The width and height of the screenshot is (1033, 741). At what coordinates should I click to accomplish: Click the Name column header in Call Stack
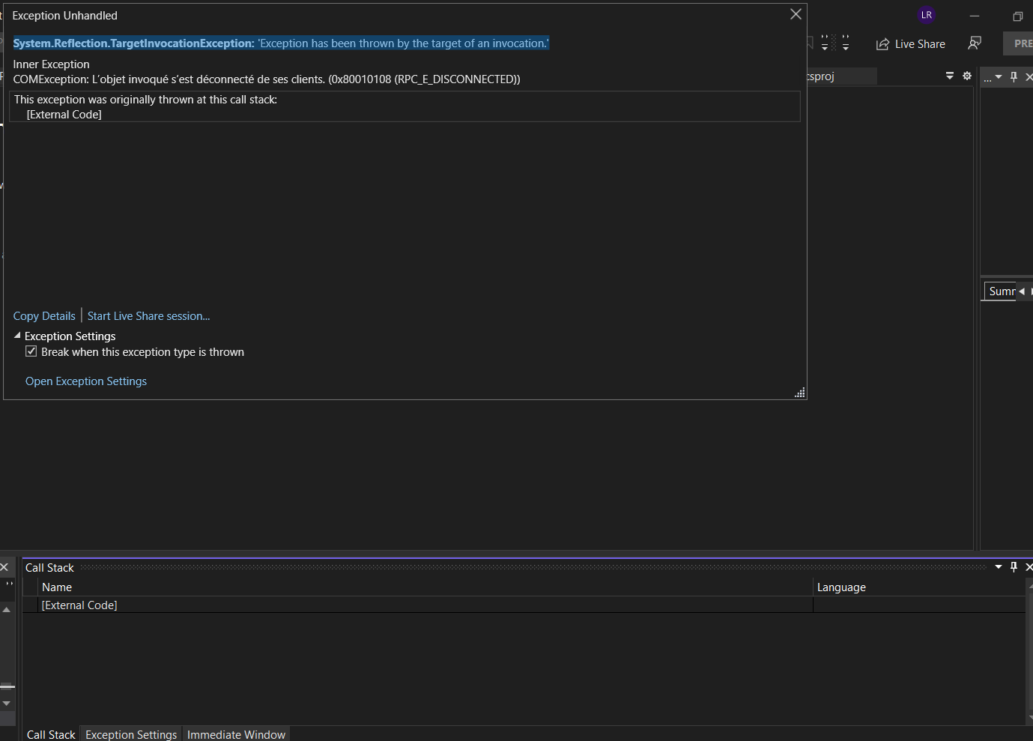point(57,587)
